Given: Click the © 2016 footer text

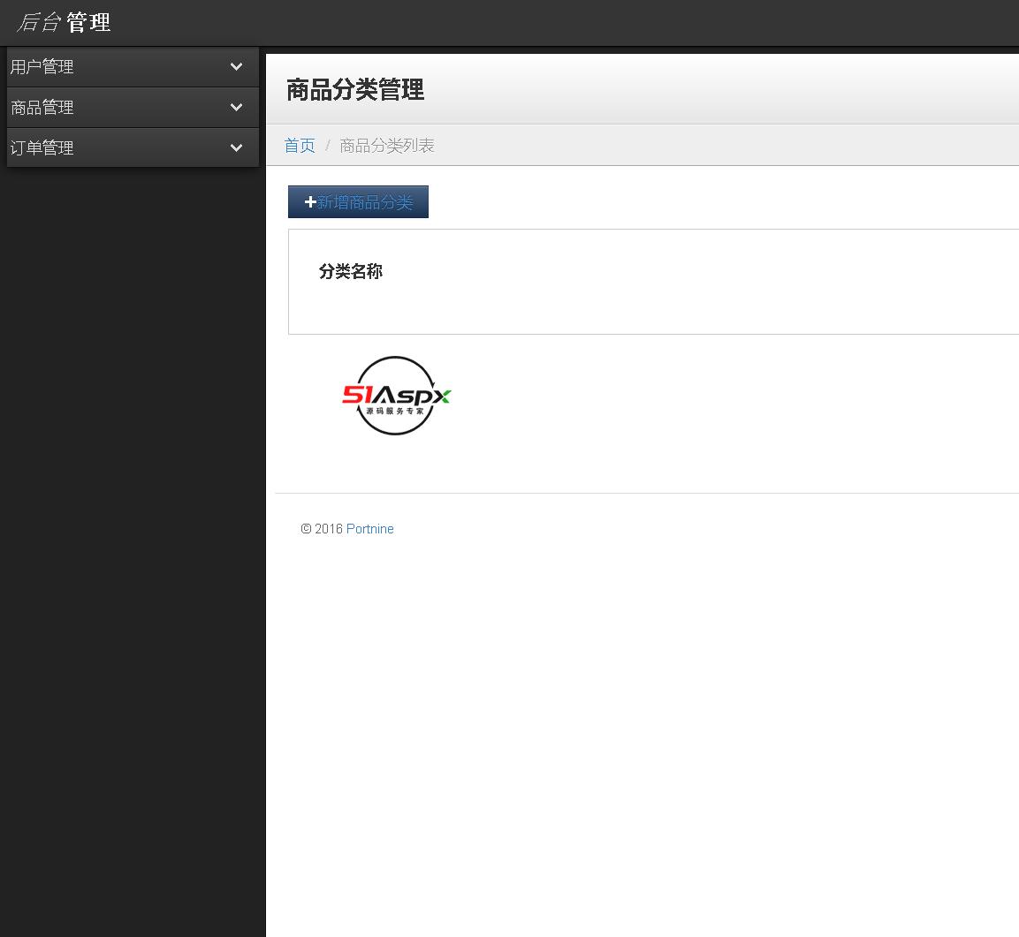Looking at the screenshot, I should [x=322, y=529].
